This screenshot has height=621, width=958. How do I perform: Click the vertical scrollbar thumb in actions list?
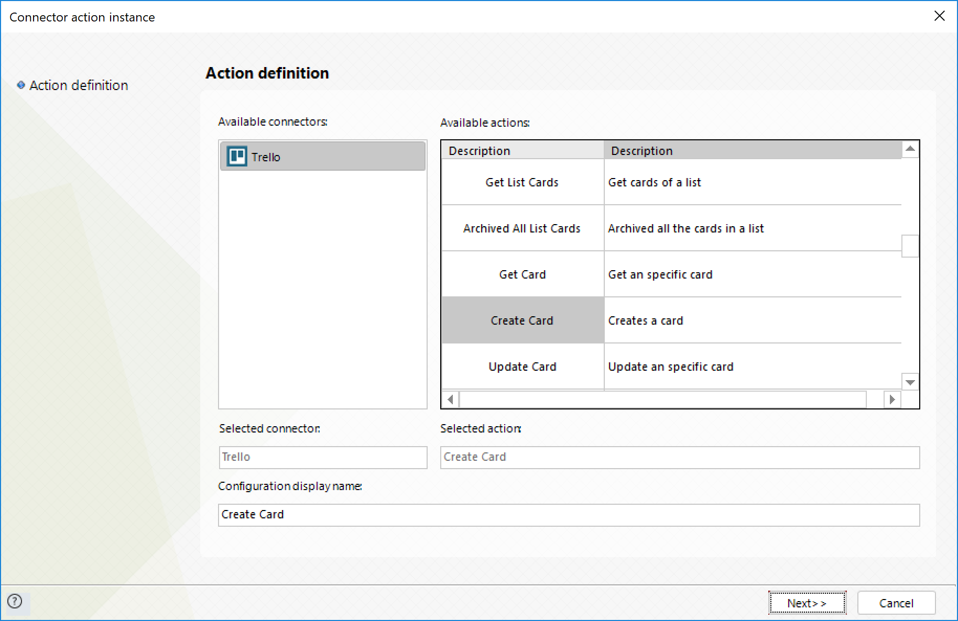coord(910,246)
